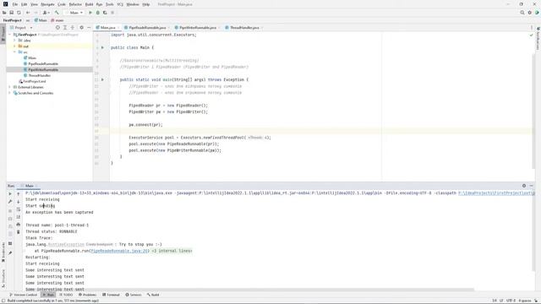This screenshot has width=541, height=304.
Task: Follow PipeReadeRunnable.java link in stack trace
Action: click(x=119, y=251)
